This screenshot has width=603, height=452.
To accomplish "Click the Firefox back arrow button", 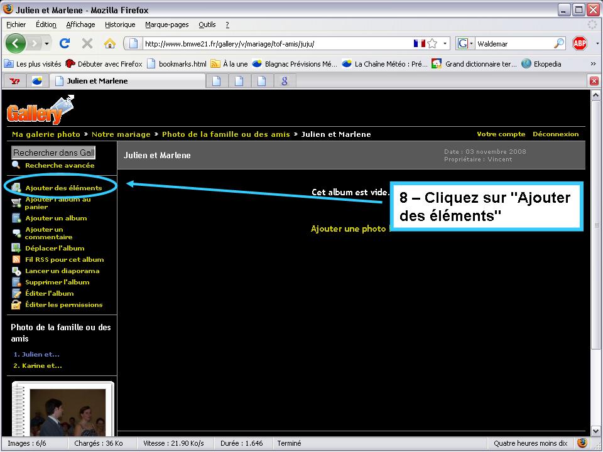I will tap(16, 43).
